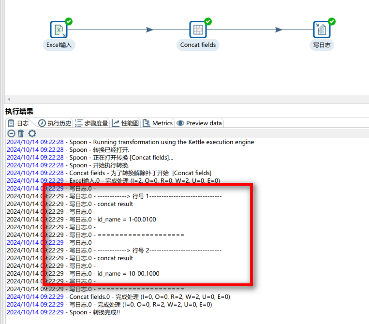Open the 执行历史 tab

55,123
